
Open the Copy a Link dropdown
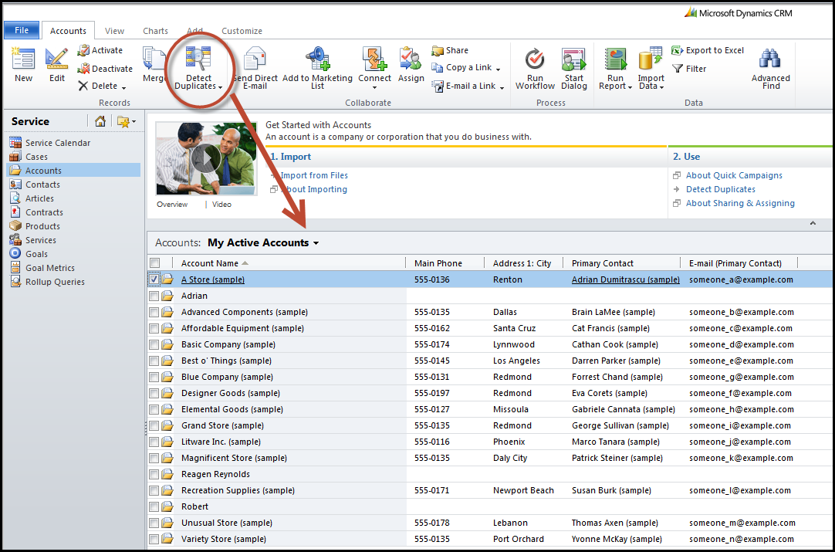498,69
